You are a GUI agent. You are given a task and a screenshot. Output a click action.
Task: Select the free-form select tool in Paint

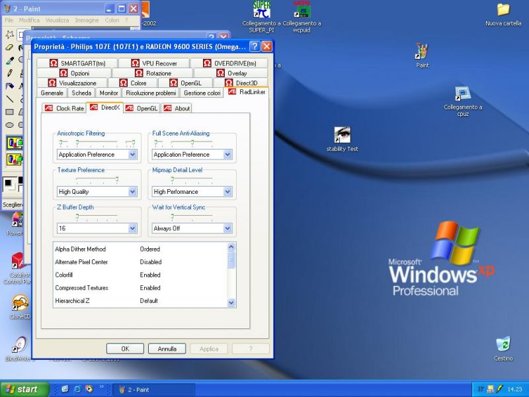pyautogui.click(x=9, y=34)
